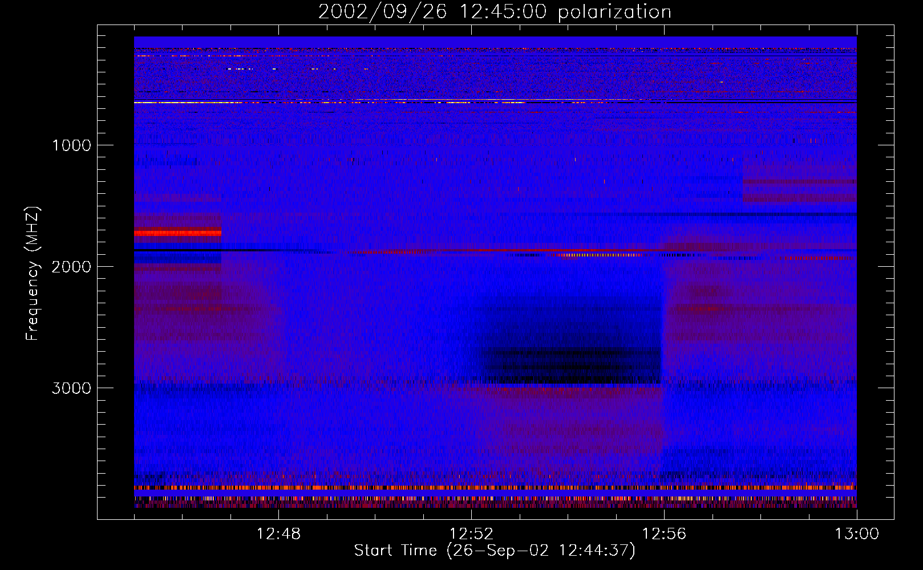Click the "Frequency (MHZ)" axis title
The width and height of the screenshot is (923, 570).
[x=32, y=274]
